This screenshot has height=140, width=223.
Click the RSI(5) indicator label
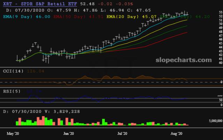point(11,91)
